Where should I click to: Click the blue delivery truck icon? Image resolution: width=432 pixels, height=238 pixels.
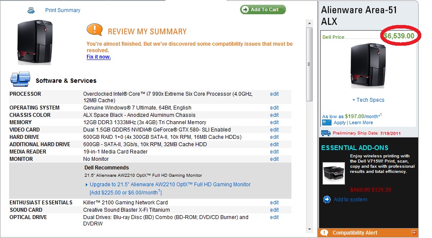point(326,133)
